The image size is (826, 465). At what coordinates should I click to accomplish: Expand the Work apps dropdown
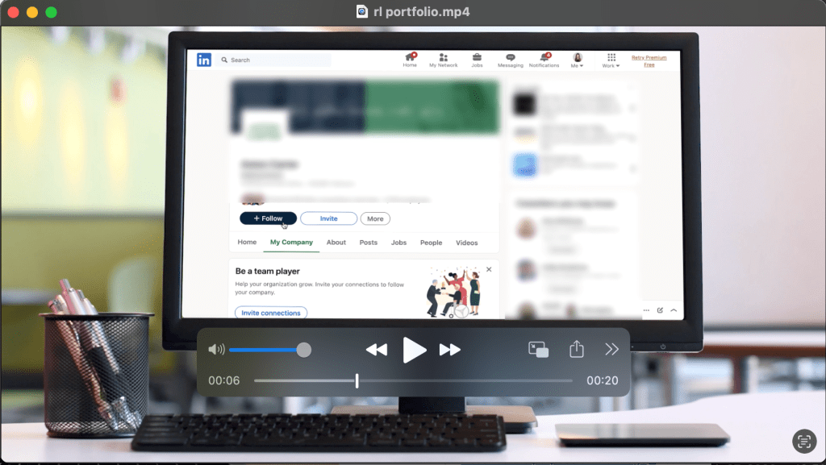611,60
